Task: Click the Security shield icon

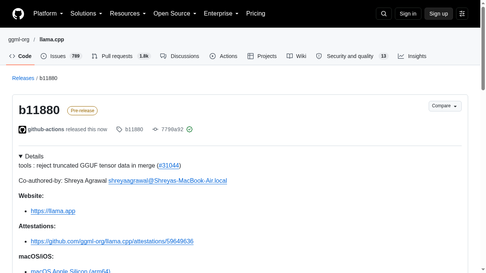Action: click(319, 56)
